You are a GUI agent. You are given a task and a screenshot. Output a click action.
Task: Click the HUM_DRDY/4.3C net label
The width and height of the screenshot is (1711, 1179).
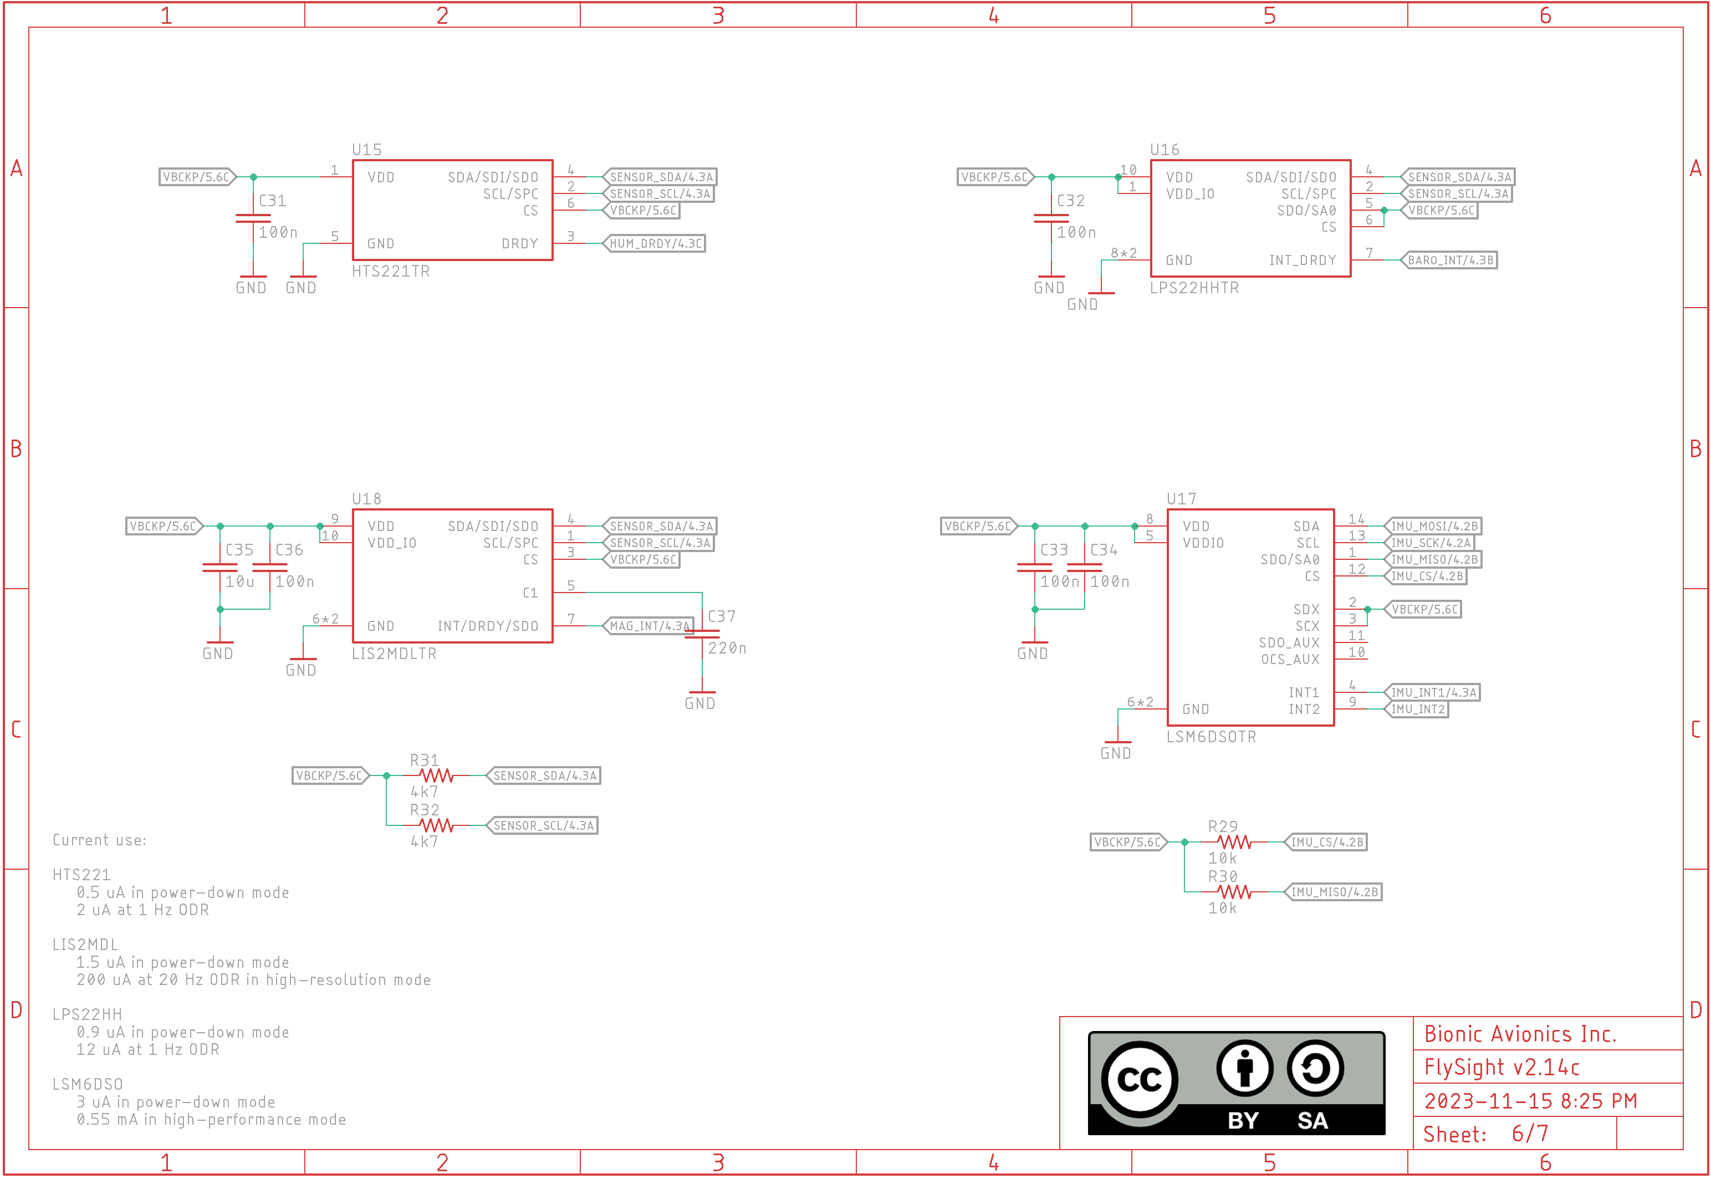pos(654,244)
